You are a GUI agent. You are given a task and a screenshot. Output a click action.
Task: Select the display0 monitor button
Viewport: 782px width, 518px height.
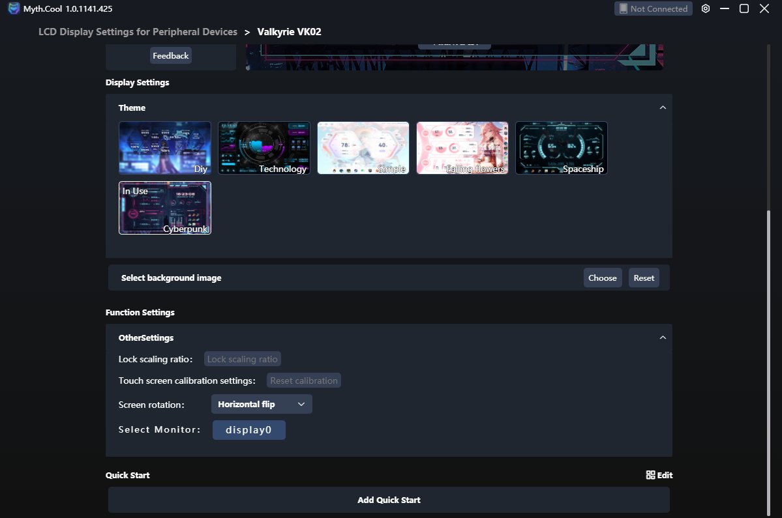point(248,430)
